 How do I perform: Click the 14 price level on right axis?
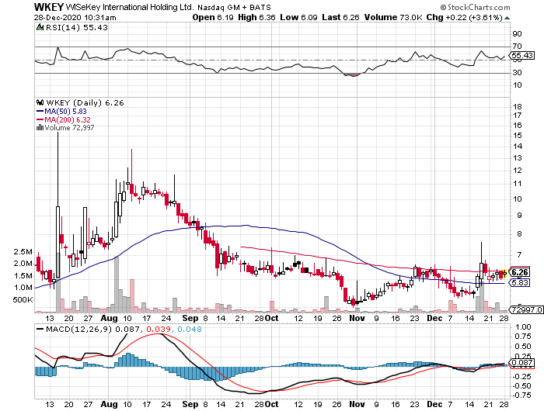(x=518, y=146)
